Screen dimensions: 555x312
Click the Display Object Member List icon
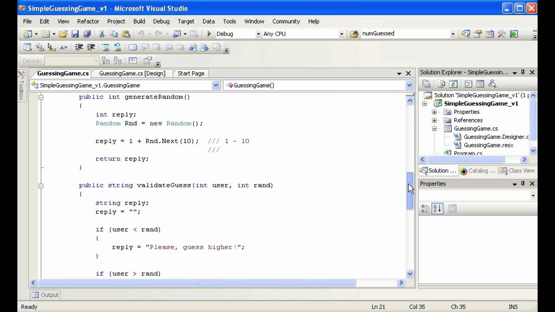[28, 47]
